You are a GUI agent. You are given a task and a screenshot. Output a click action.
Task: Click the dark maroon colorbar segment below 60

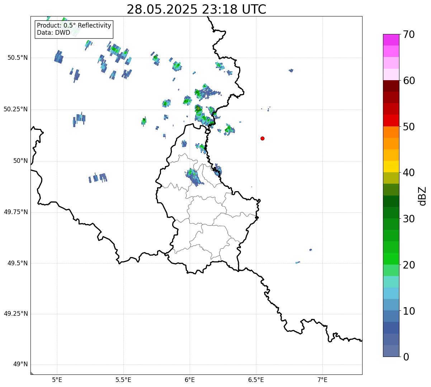[x=390, y=86]
